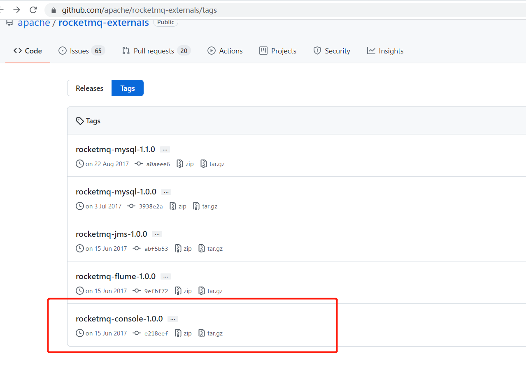This screenshot has width=526, height=370.
Task: Open commit 9efbf72
Action: [156, 291]
